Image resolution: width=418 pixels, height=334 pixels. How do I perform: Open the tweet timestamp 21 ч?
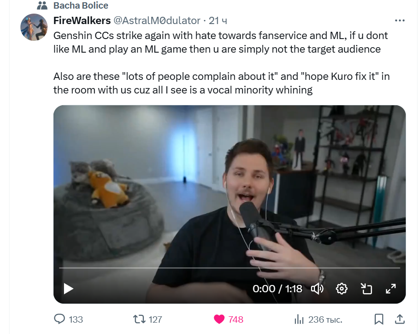218,20
